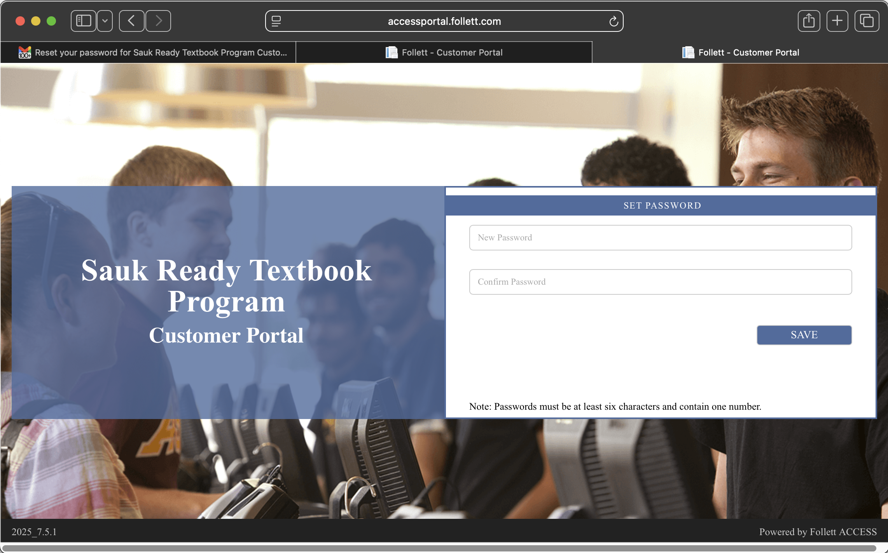Reload the current page
Image resolution: width=888 pixels, height=553 pixels.
[x=614, y=21]
